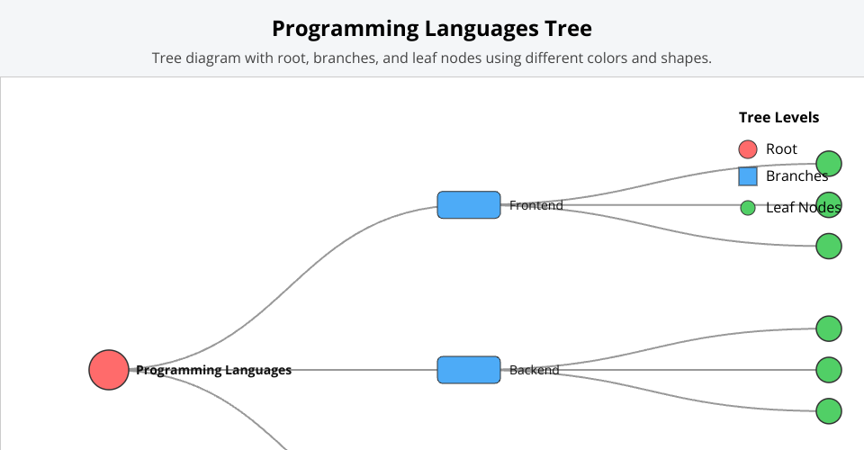Select the middle green leaf of Backend
864x450 pixels.
tap(829, 370)
